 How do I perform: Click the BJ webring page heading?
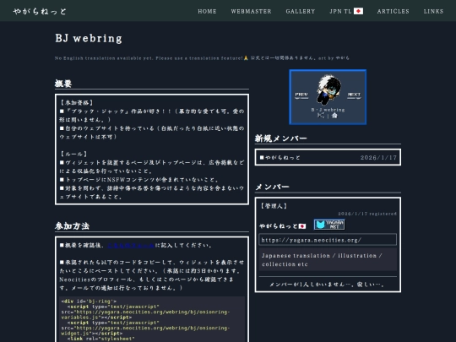pyautogui.click(x=89, y=38)
